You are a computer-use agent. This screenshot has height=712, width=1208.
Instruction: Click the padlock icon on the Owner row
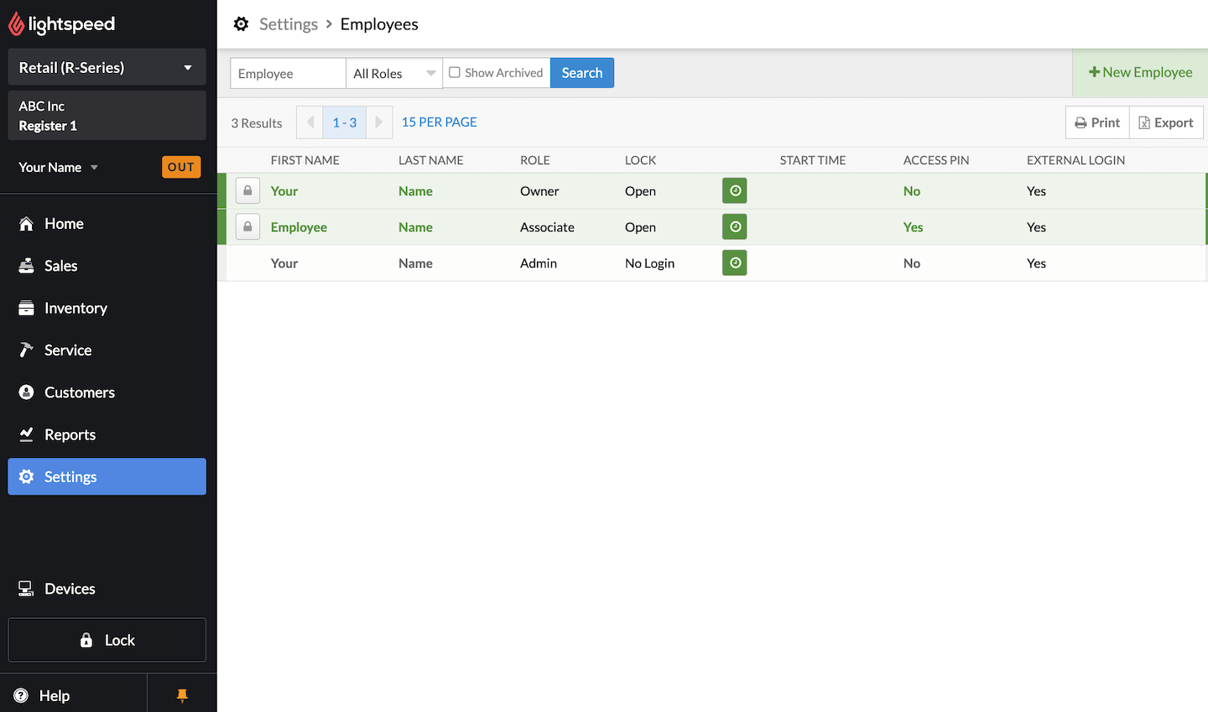(247, 190)
